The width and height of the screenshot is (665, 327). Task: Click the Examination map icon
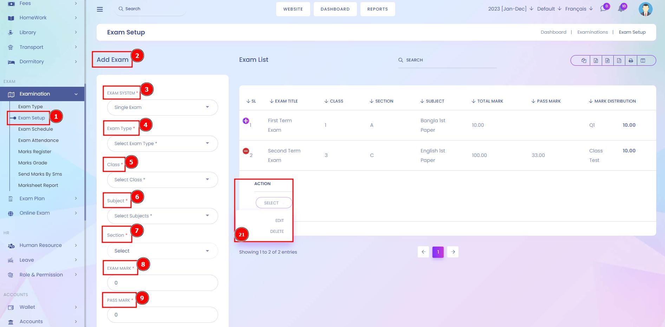[11, 94]
